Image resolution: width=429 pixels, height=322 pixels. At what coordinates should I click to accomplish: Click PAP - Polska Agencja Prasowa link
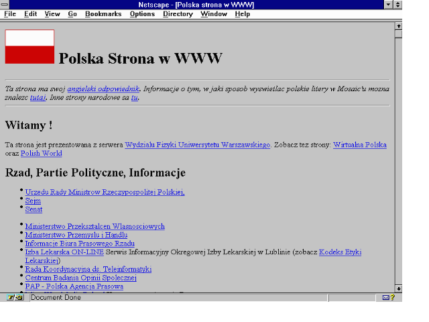pyautogui.click(x=74, y=286)
